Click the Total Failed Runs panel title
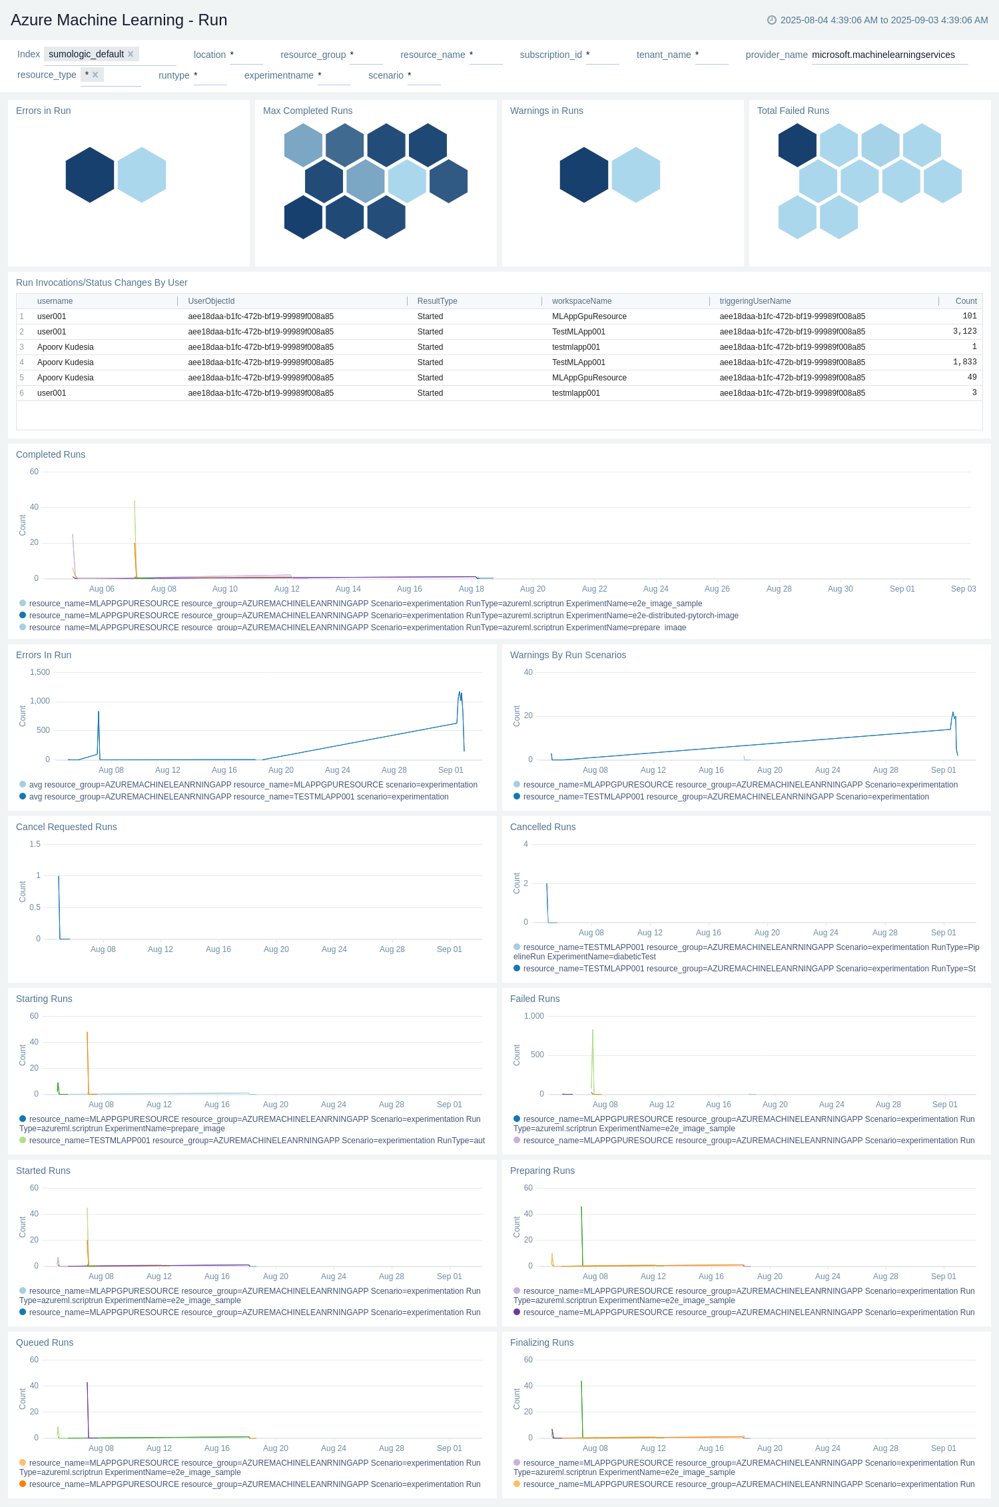The height and width of the screenshot is (1507, 999). (x=793, y=111)
